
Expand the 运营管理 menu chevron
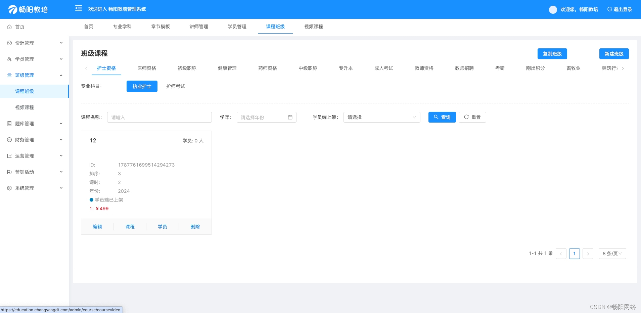[x=61, y=156]
